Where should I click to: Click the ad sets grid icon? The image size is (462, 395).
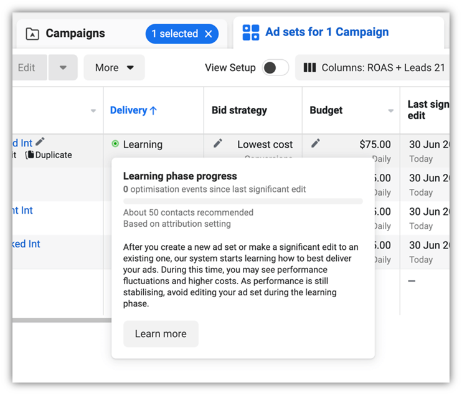251,32
